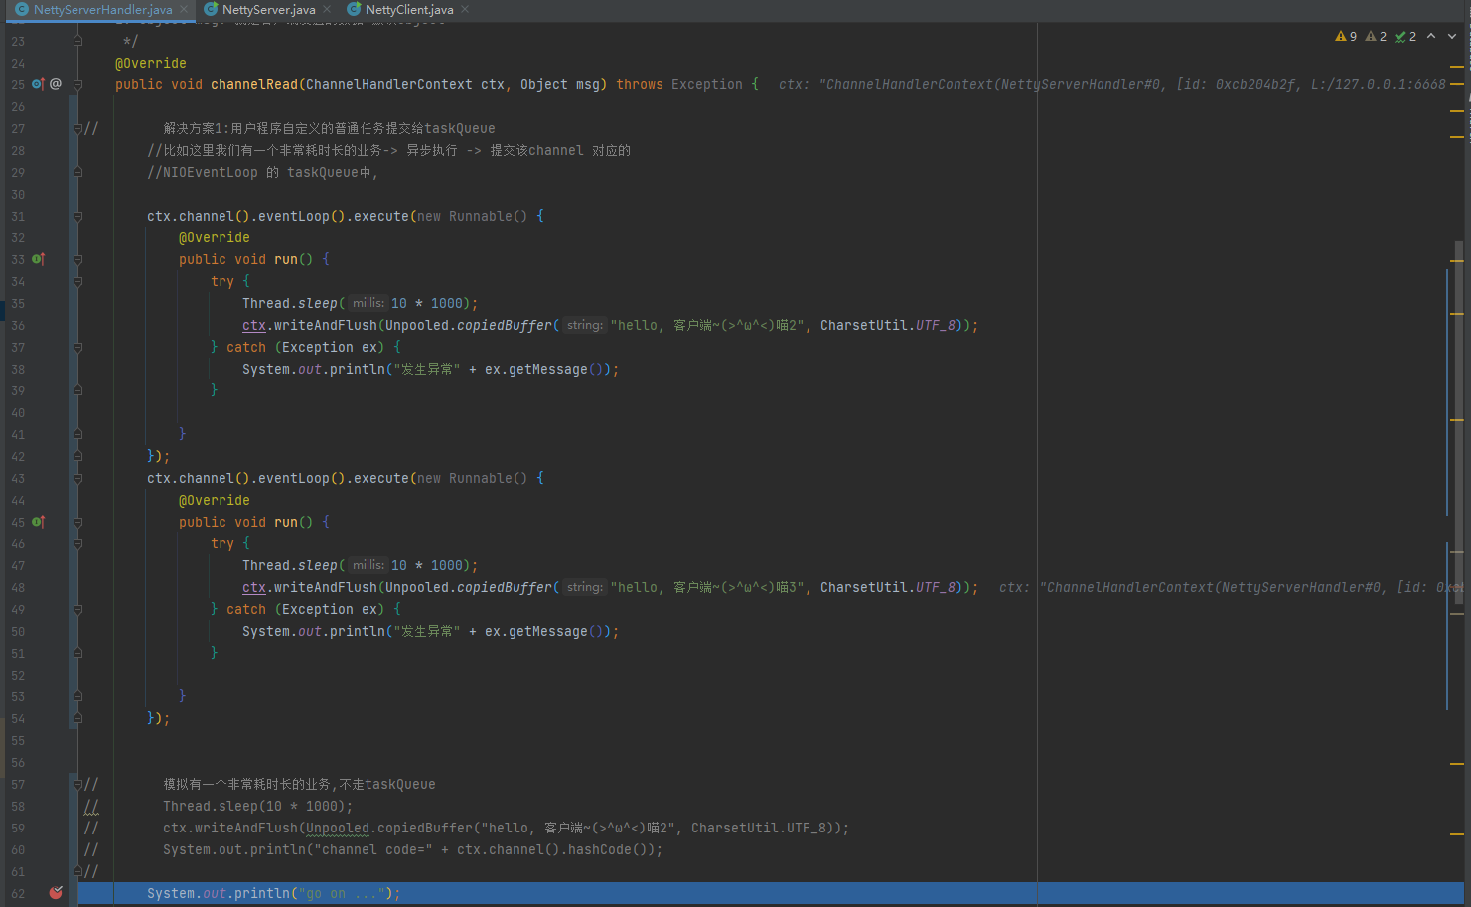This screenshot has width=1471, height=907.
Task: Toggle the breakpoint on line 62
Action: [56, 893]
